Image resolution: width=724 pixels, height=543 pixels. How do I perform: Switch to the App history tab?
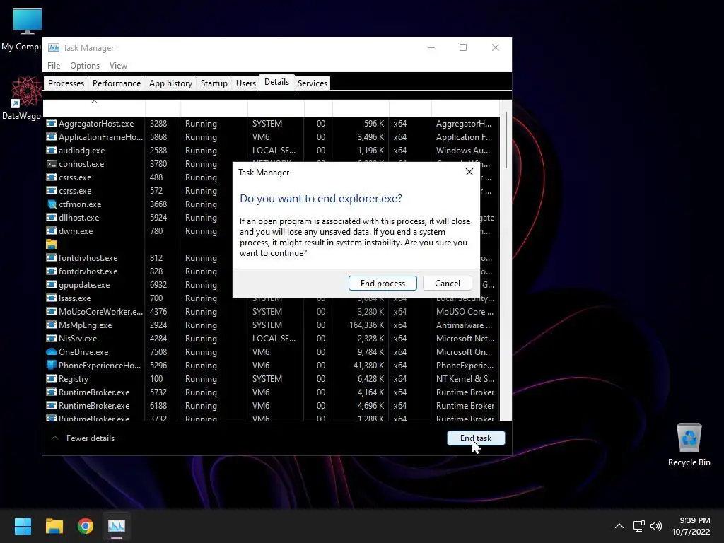click(x=170, y=83)
